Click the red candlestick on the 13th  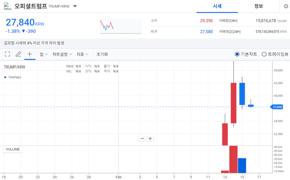pyautogui.click(x=225, y=134)
